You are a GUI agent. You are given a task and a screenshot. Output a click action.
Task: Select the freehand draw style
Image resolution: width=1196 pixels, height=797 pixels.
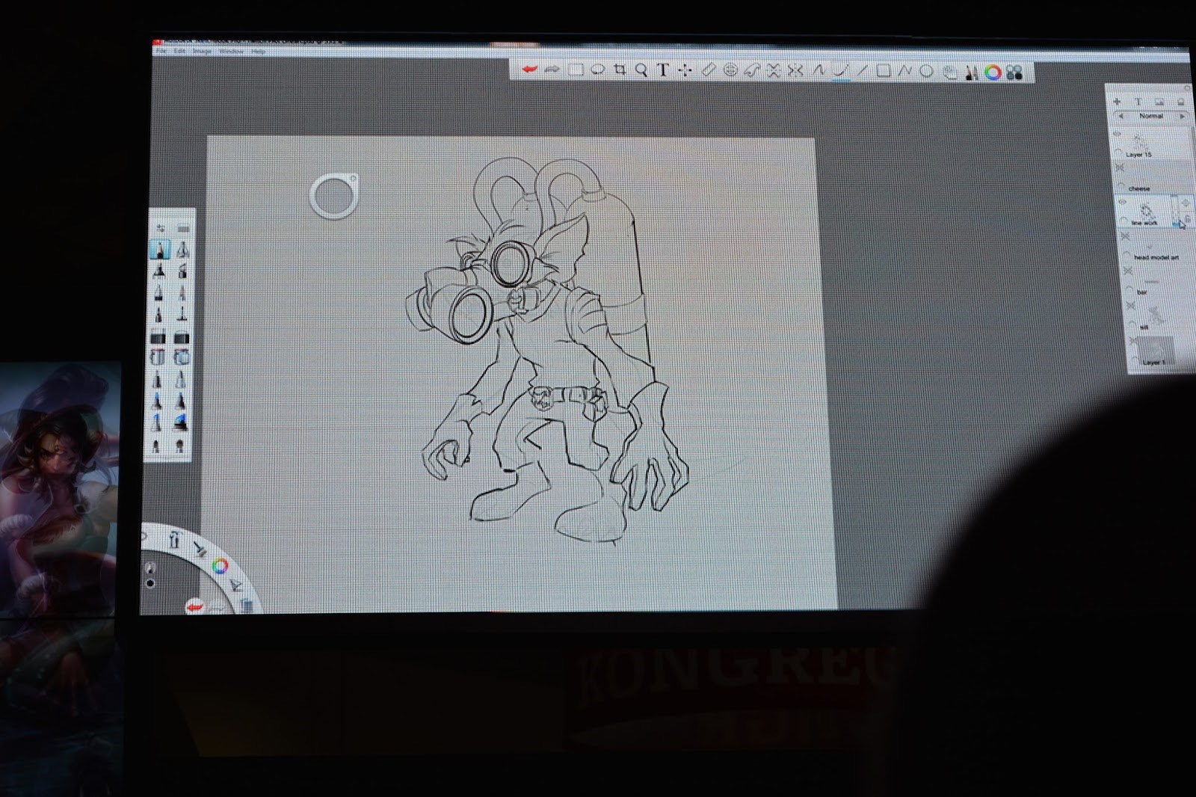click(x=841, y=71)
